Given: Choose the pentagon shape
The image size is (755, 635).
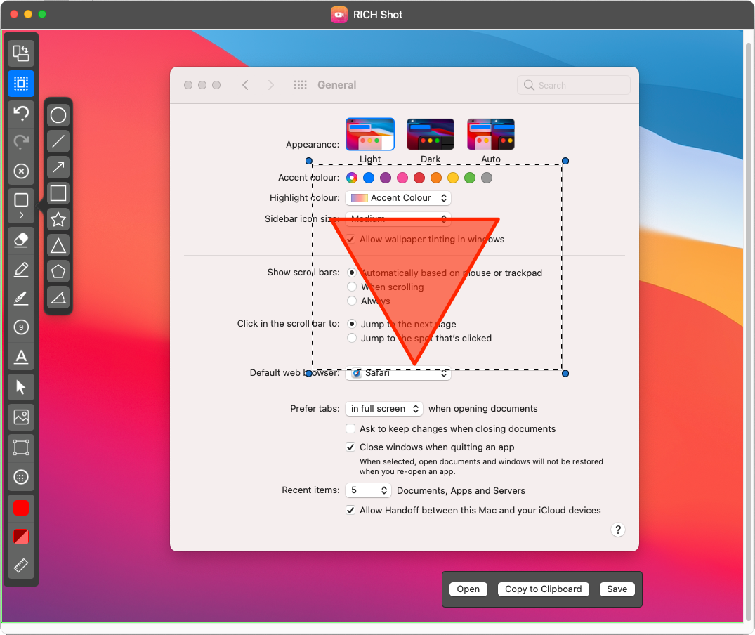Looking at the screenshot, I should coord(58,272).
